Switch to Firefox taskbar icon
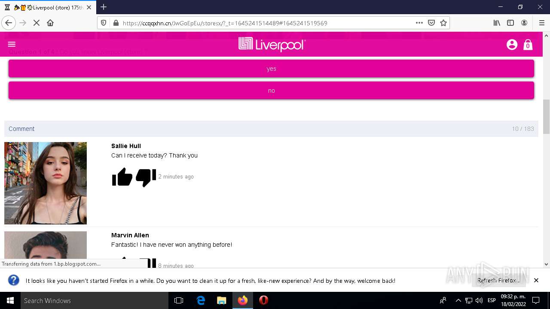 pos(243,300)
